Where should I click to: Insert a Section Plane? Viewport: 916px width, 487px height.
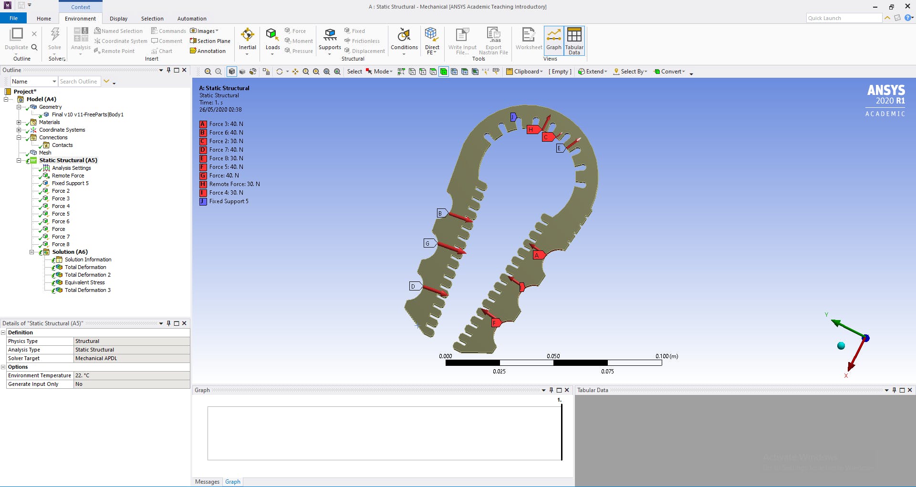210,41
